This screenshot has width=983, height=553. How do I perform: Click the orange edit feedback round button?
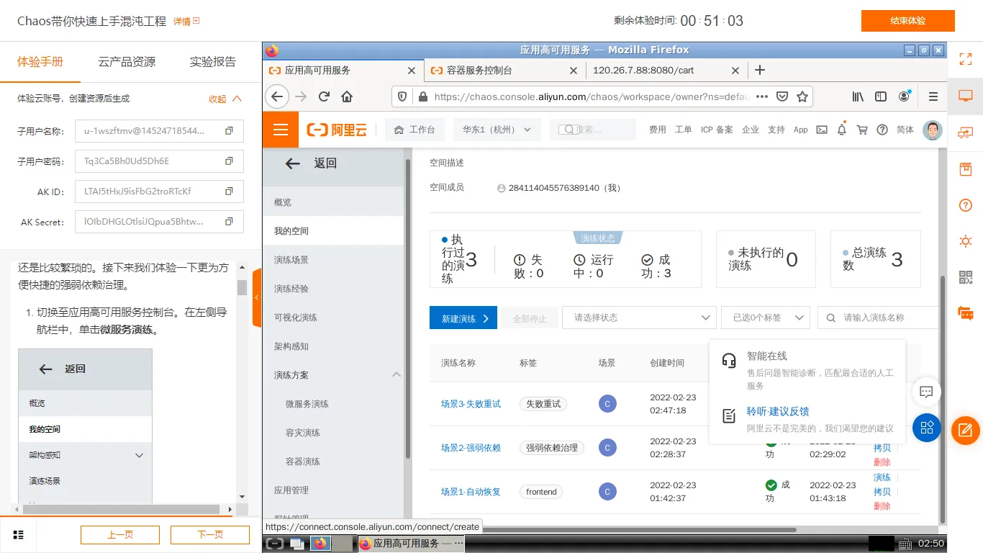pyautogui.click(x=966, y=431)
